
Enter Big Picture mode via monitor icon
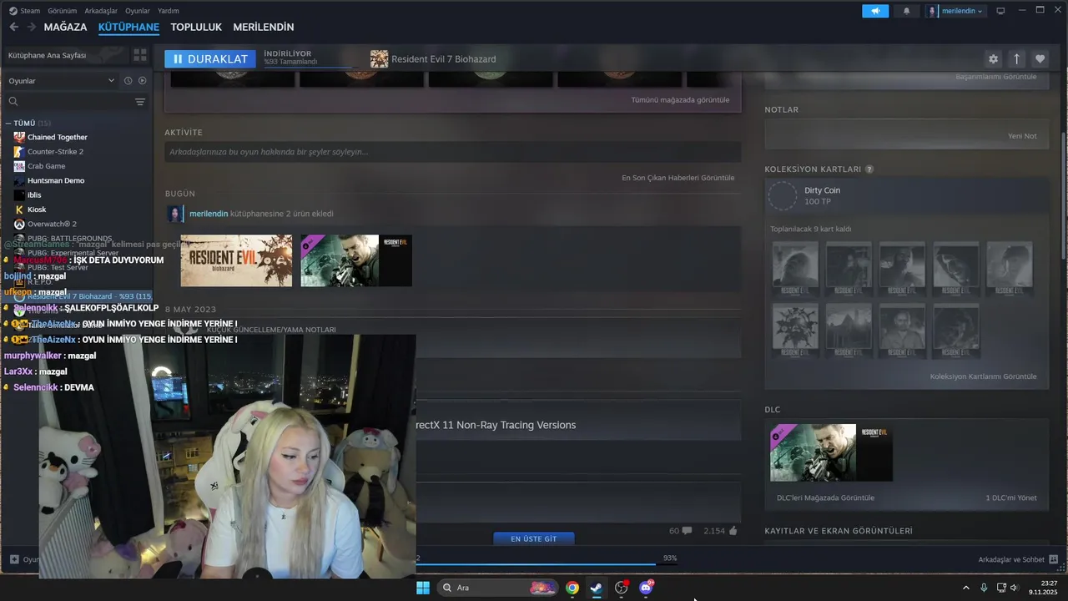[1000, 11]
